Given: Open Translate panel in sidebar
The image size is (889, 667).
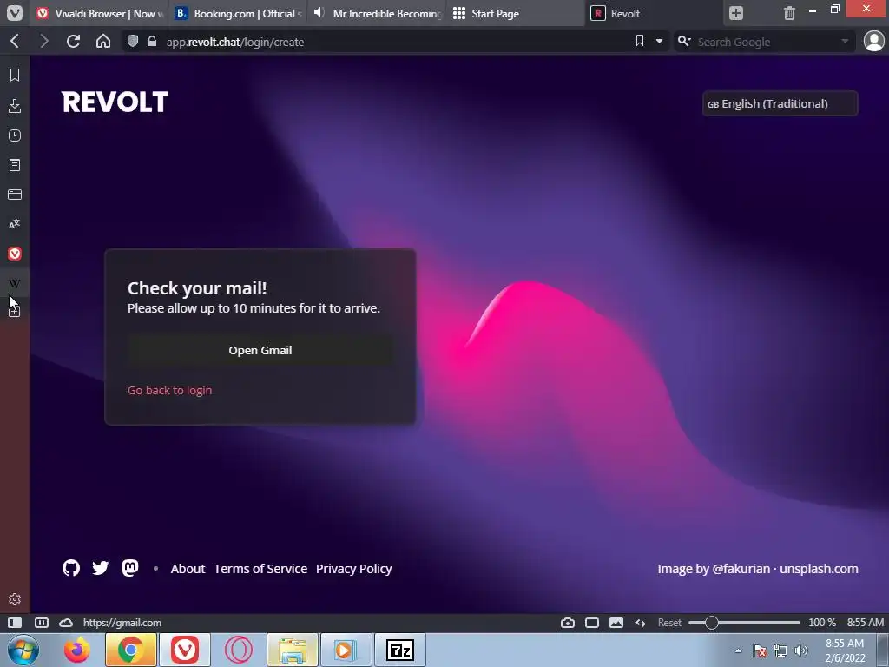Looking at the screenshot, I should pyautogui.click(x=15, y=224).
